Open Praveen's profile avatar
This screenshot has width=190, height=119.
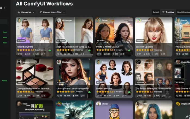pos(138,62)
